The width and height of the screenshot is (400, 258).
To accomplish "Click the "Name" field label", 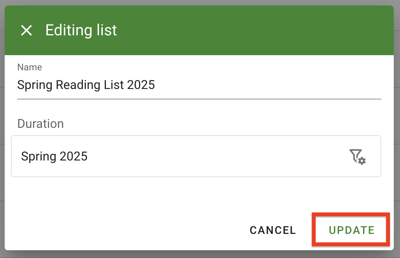I will (x=30, y=67).
